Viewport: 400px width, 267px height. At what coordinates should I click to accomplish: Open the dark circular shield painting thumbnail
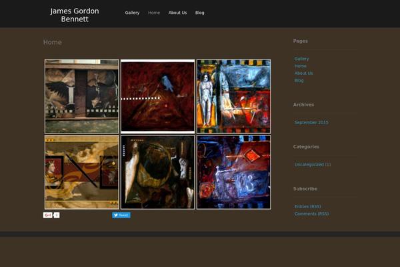(x=157, y=172)
